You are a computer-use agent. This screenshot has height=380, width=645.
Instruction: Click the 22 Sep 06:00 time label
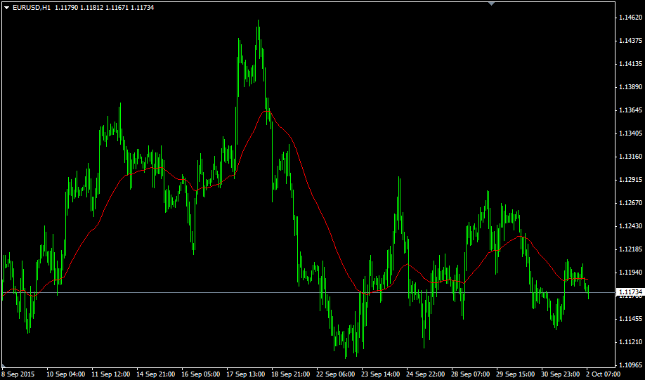336,374
